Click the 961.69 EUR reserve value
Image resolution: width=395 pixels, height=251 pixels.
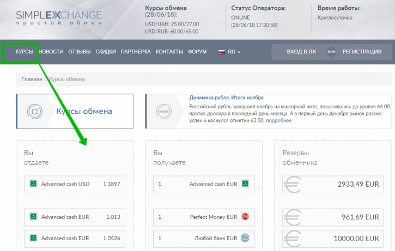[360, 217]
